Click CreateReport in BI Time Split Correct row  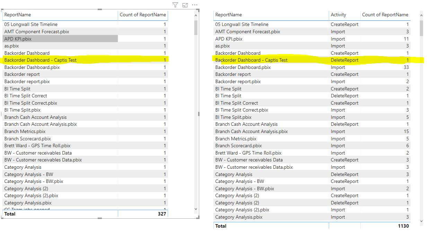click(345, 103)
